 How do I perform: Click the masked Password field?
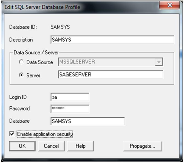pyautogui.click(x=70, y=109)
